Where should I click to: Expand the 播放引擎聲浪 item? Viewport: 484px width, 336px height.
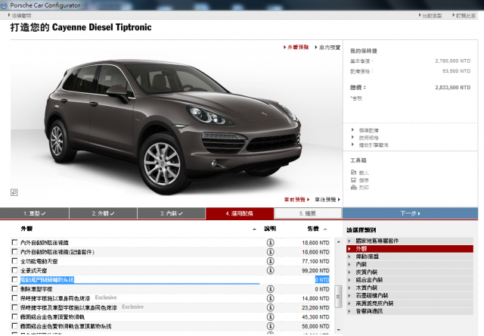click(374, 145)
